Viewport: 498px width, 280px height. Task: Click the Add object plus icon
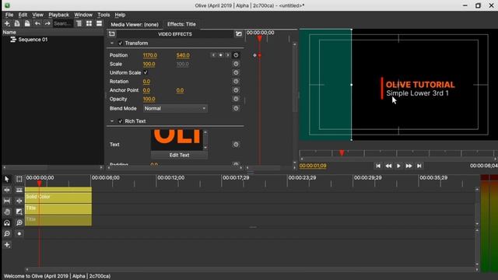pyautogui.click(x=7, y=245)
